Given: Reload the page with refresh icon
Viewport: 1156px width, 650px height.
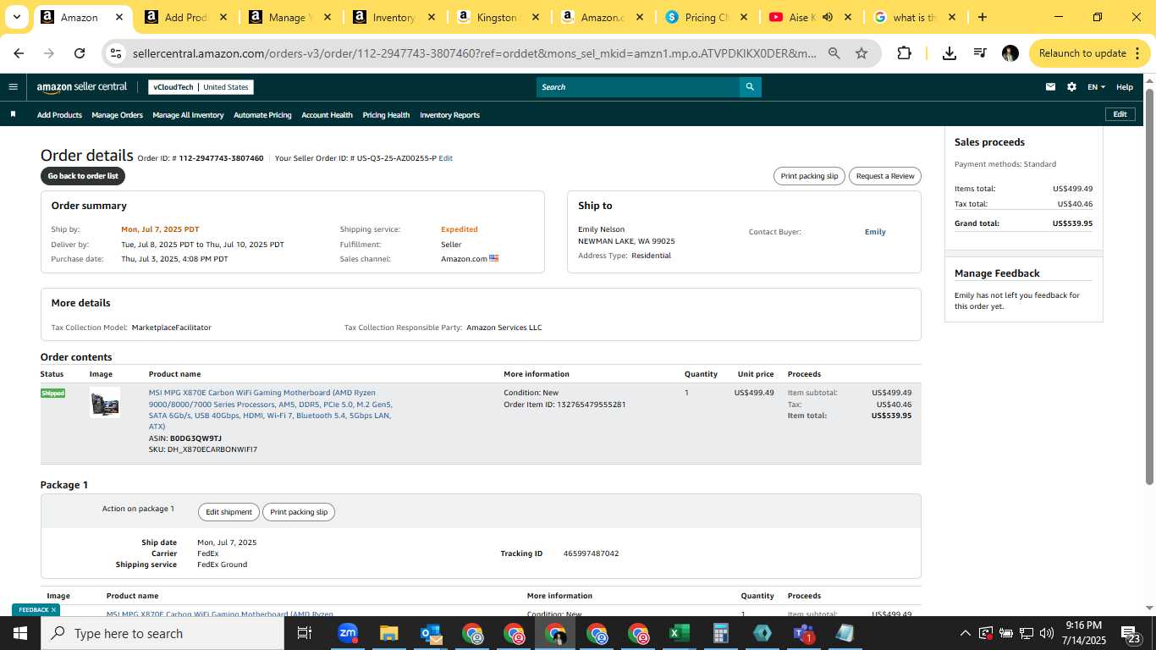Looking at the screenshot, I should (80, 52).
